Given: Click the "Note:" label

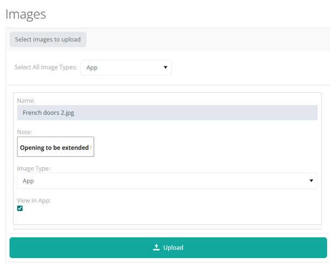Looking at the screenshot, I should (25, 132).
